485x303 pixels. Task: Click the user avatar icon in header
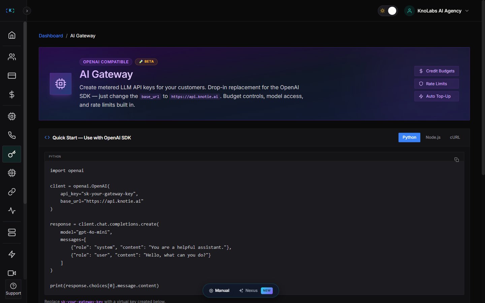(x=409, y=11)
